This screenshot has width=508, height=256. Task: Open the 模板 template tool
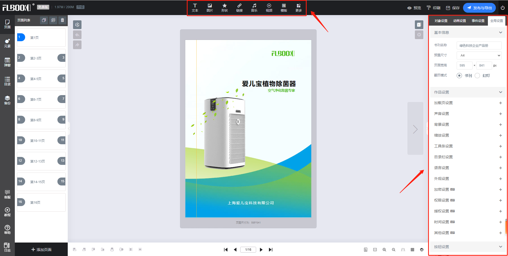[x=284, y=8]
